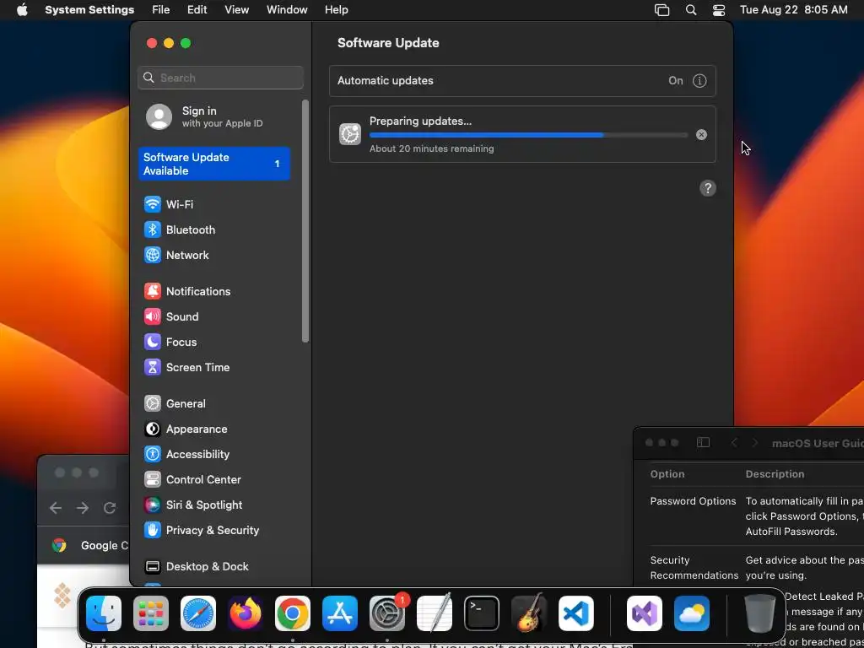Image resolution: width=864 pixels, height=648 pixels.
Task: Open Visual Studio Code from Dock
Action: (576, 613)
